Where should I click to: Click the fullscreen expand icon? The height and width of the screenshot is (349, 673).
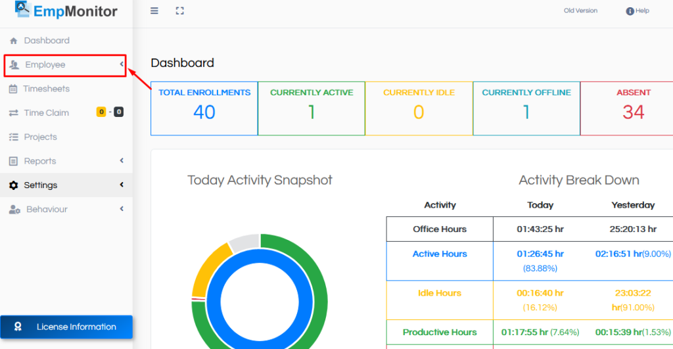[180, 11]
